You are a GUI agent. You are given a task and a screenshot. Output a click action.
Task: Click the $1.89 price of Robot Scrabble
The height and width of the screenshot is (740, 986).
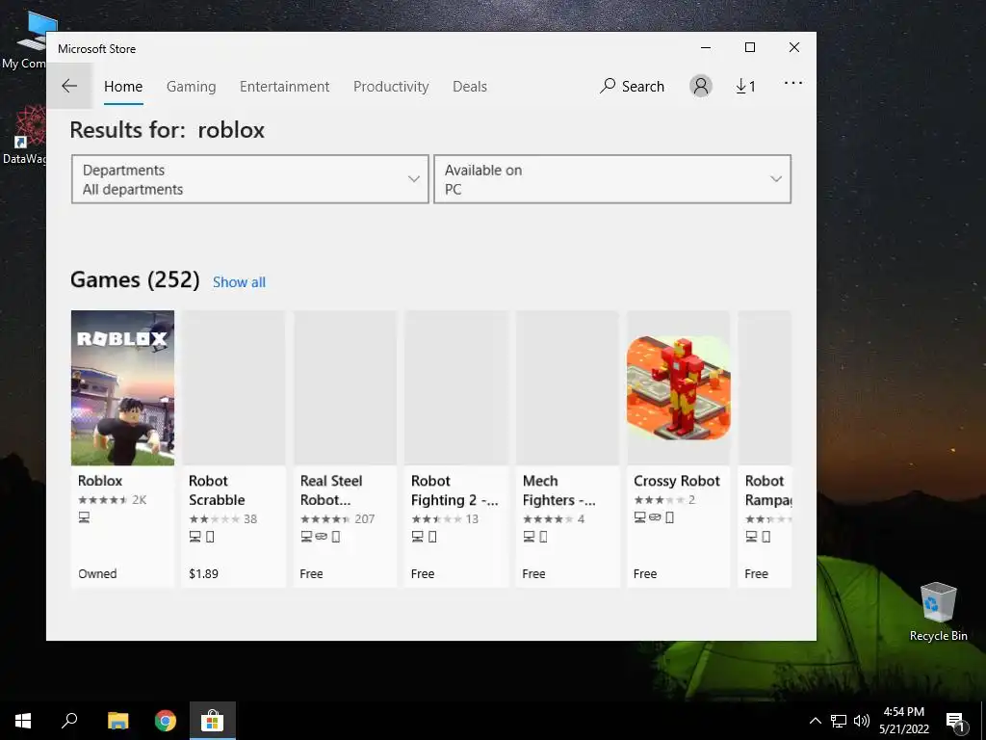click(x=204, y=574)
